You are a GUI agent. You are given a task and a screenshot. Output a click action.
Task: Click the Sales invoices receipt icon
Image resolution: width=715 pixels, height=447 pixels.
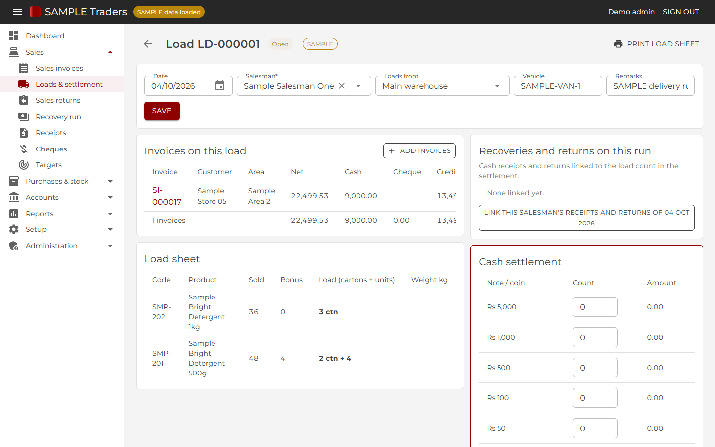pyautogui.click(x=24, y=68)
